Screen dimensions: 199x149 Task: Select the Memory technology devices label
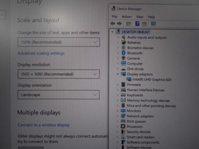(148, 100)
